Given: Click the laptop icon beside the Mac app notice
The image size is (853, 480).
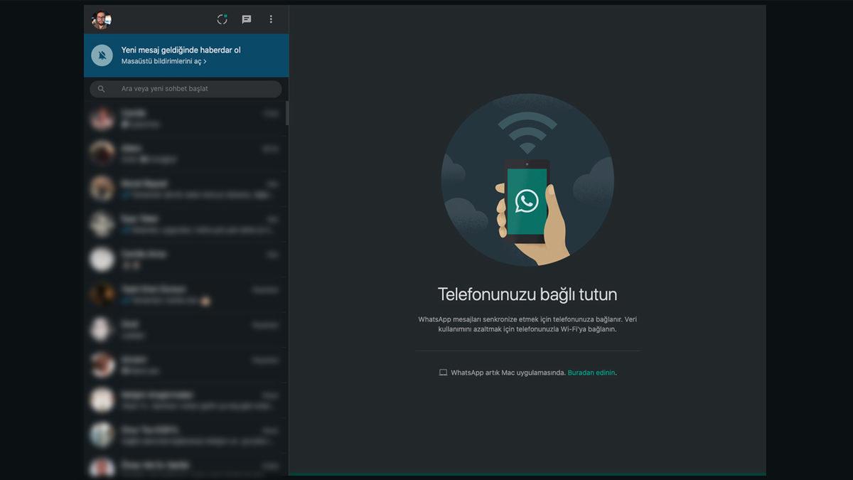Looking at the screenshot, I should pos(444,372).
